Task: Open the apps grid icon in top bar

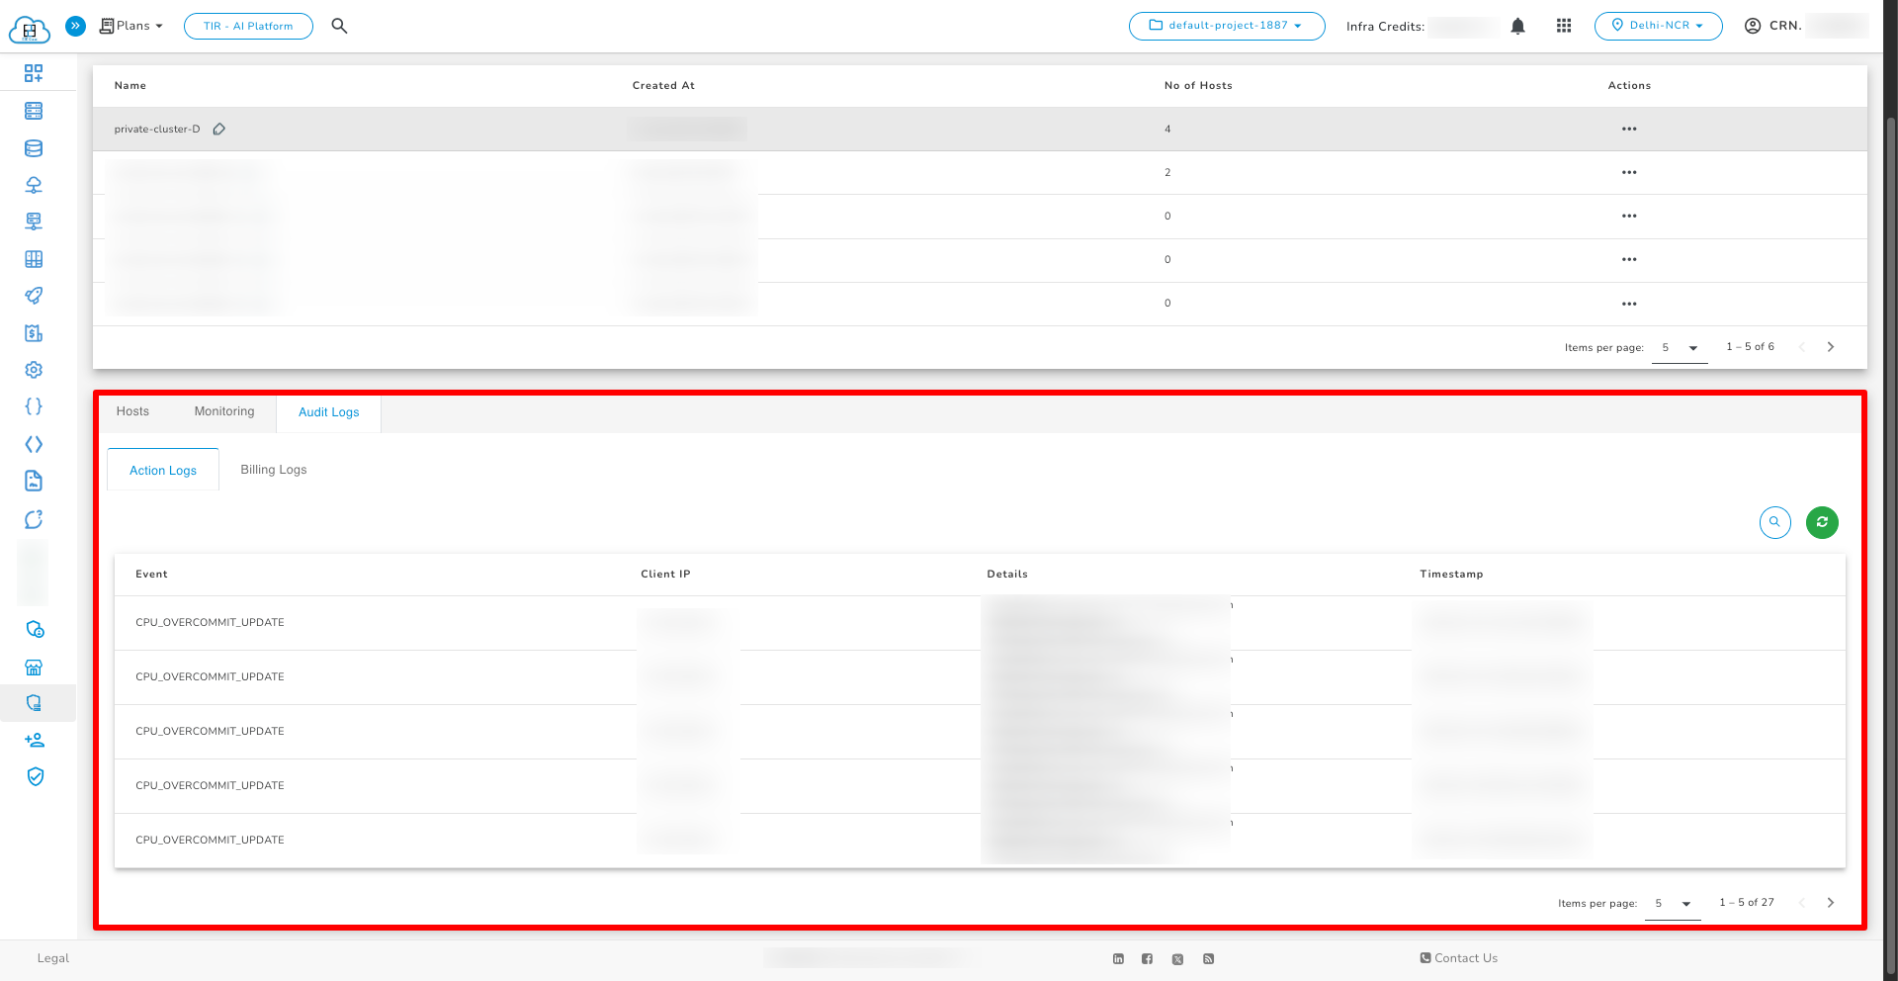Action: (x=1564, y=26)
